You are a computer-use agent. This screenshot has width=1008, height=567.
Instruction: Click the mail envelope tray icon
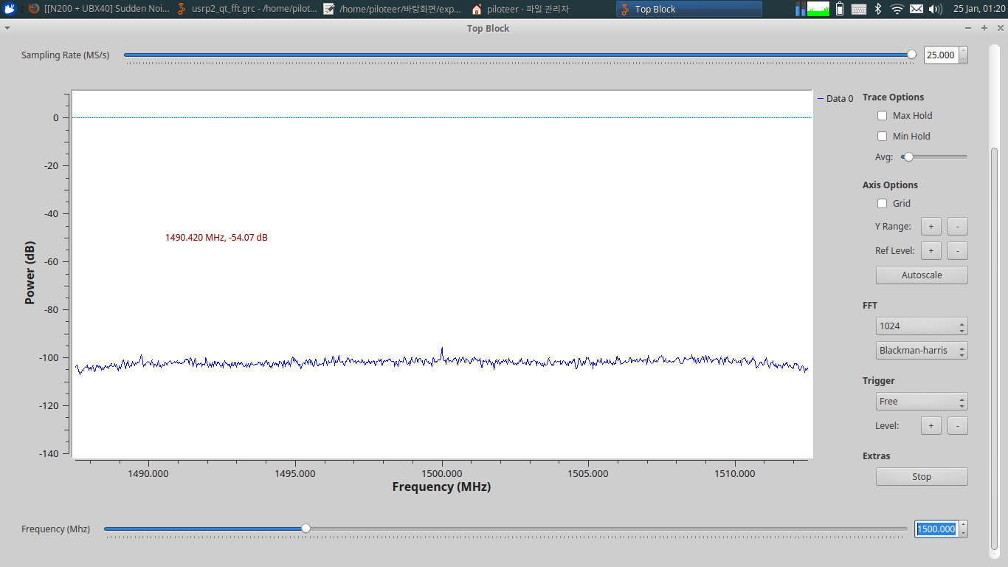click(916, 9)
